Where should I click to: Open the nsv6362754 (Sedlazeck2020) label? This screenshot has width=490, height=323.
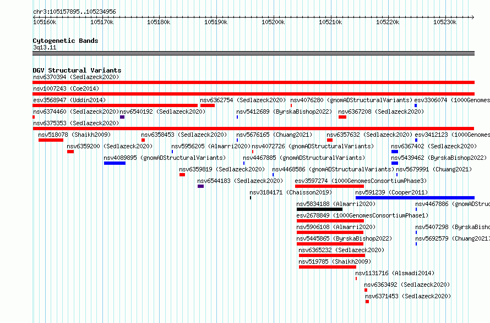click(243, 100)
